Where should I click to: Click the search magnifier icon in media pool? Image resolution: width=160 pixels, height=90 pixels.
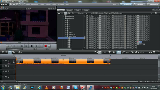(73, 13)
